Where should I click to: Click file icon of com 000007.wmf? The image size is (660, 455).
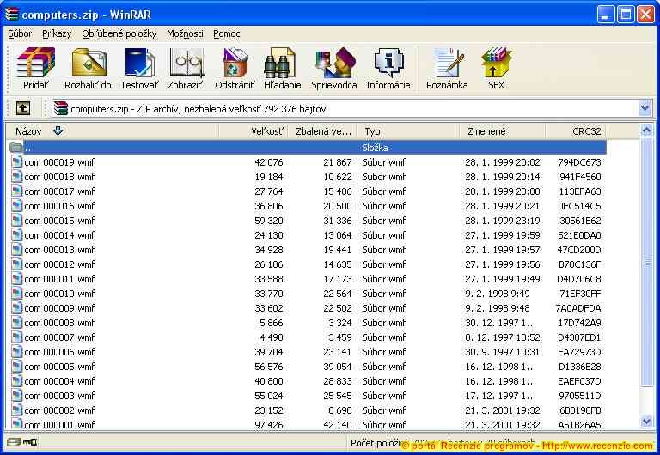(x=17, y=337)
